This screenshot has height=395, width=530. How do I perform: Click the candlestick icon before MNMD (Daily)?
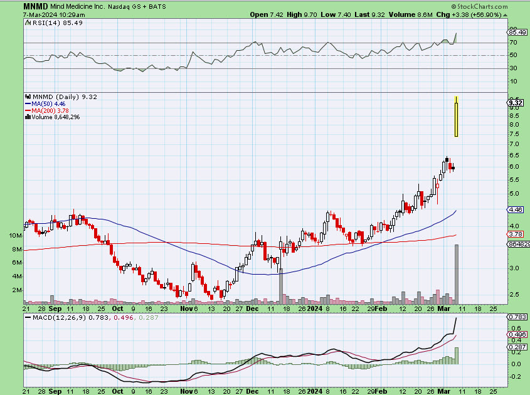[x=28, y=97]
